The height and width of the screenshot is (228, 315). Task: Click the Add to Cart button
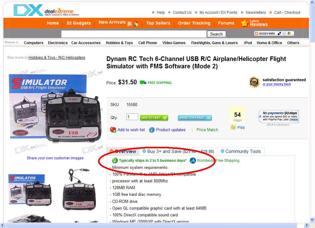pos(154,118)
